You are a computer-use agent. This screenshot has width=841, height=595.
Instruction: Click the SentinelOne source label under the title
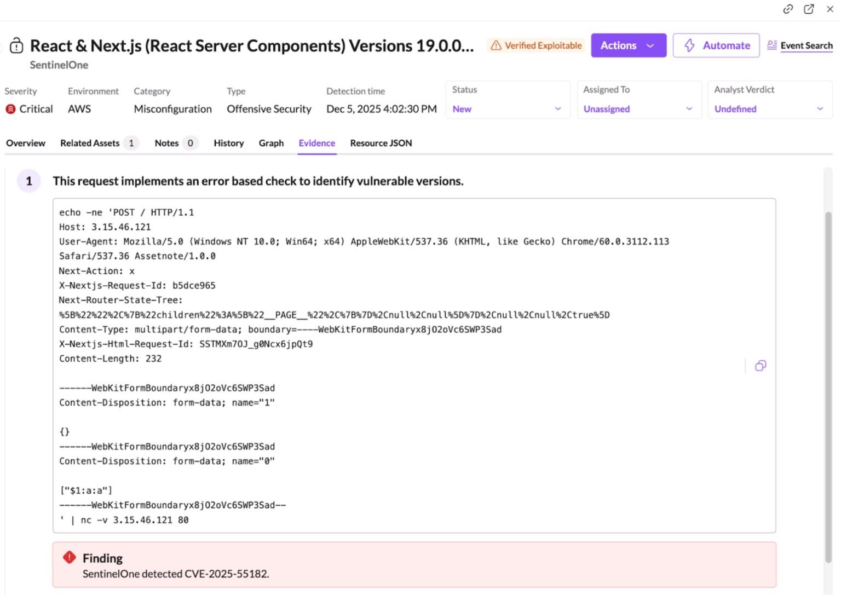tap(59, 65)
